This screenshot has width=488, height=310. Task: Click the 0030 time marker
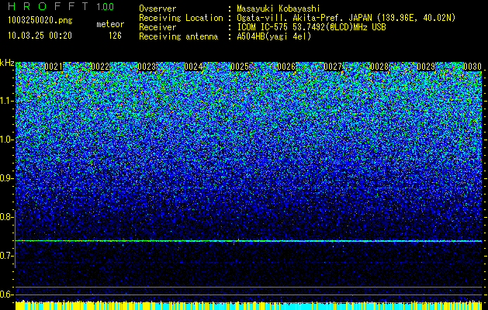point(472,67)
